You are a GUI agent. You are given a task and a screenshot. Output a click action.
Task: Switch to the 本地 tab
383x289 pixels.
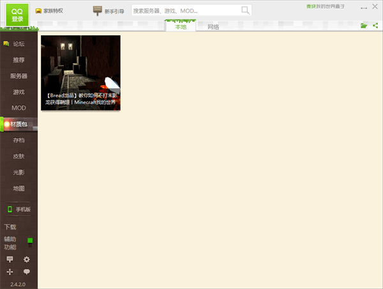click(181, 27)
